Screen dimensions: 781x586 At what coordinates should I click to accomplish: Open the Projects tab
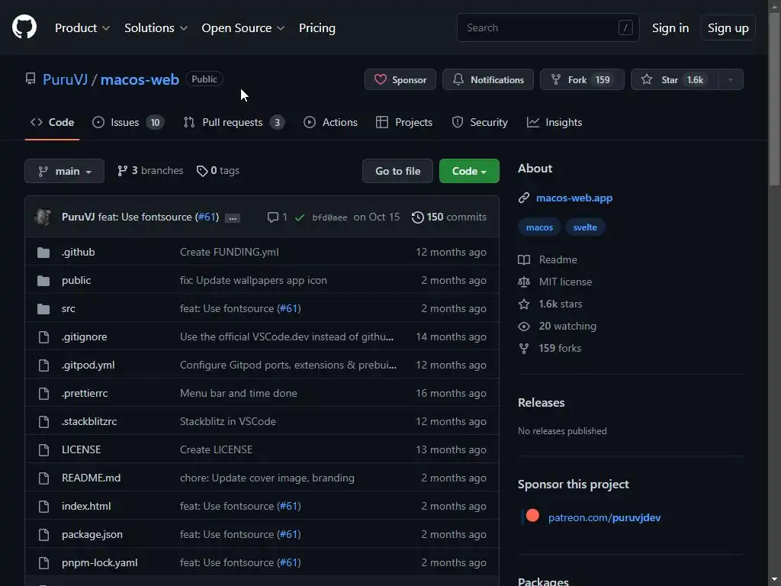(x=404, y=122)
